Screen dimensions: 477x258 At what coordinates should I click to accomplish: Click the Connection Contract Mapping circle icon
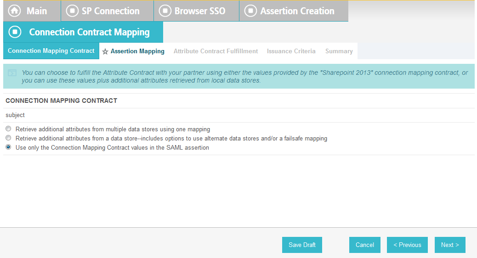tap(15, 32)
